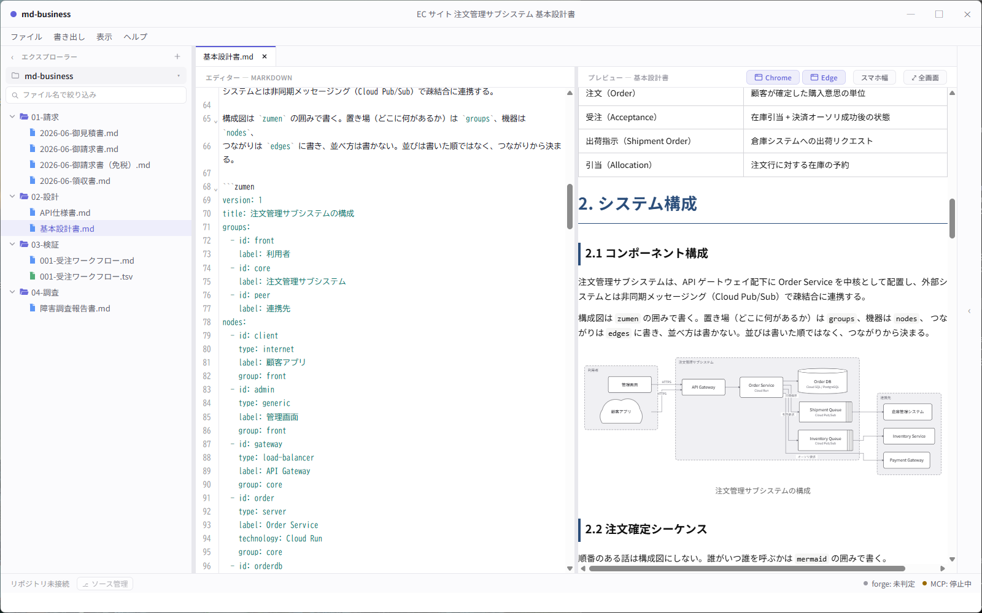Click リポジトリ未接続 in the status bar

coord(40,584)
